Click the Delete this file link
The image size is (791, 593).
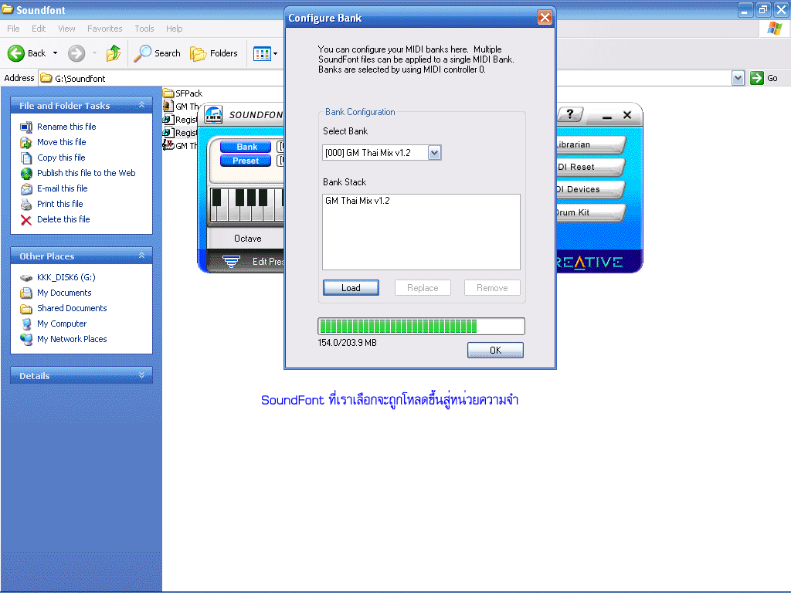[63, 219]
